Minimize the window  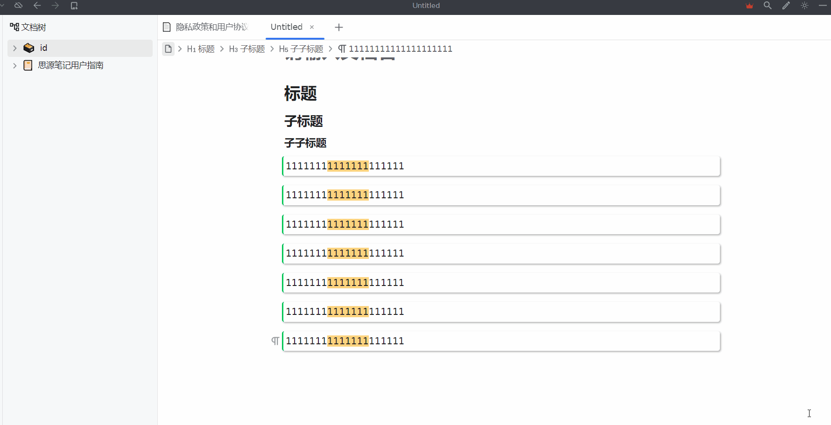tap(823, 6)
